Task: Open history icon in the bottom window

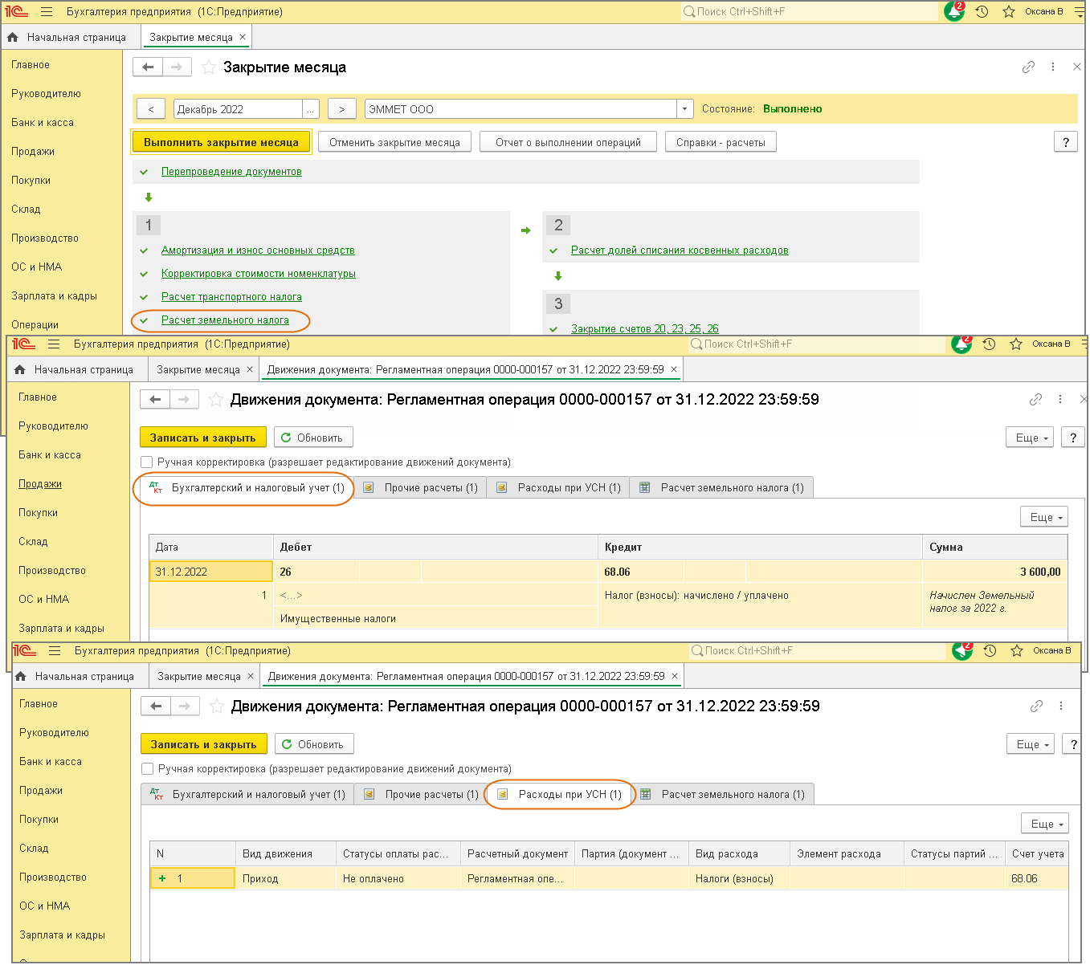Action: 990,651
